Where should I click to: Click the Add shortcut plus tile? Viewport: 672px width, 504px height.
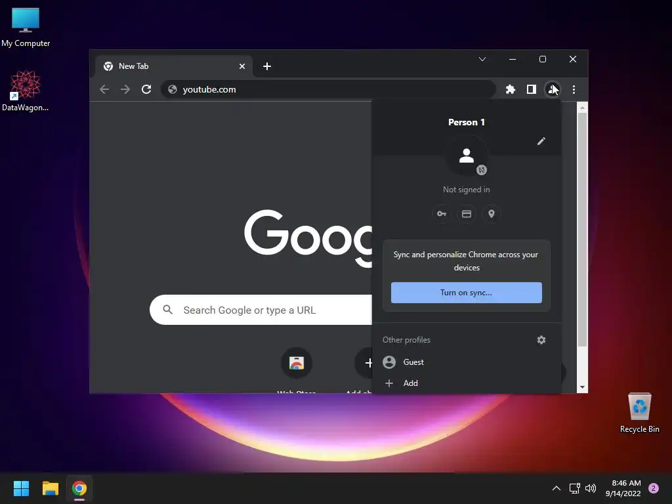pos(365,363)
